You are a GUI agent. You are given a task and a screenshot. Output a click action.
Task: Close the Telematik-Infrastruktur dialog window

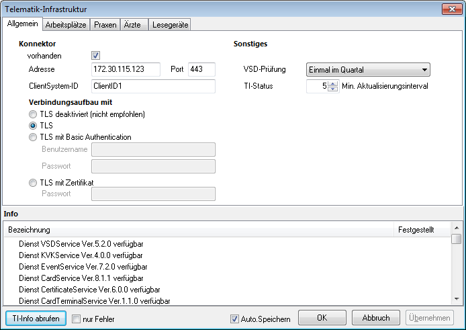click(x=451, y=9)
